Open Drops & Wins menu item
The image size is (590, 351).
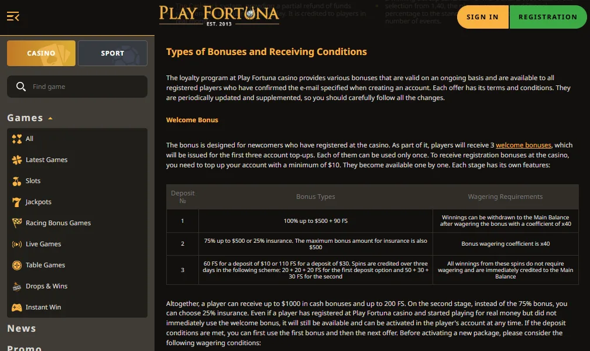pyautogui.click(x=77, y=286)
